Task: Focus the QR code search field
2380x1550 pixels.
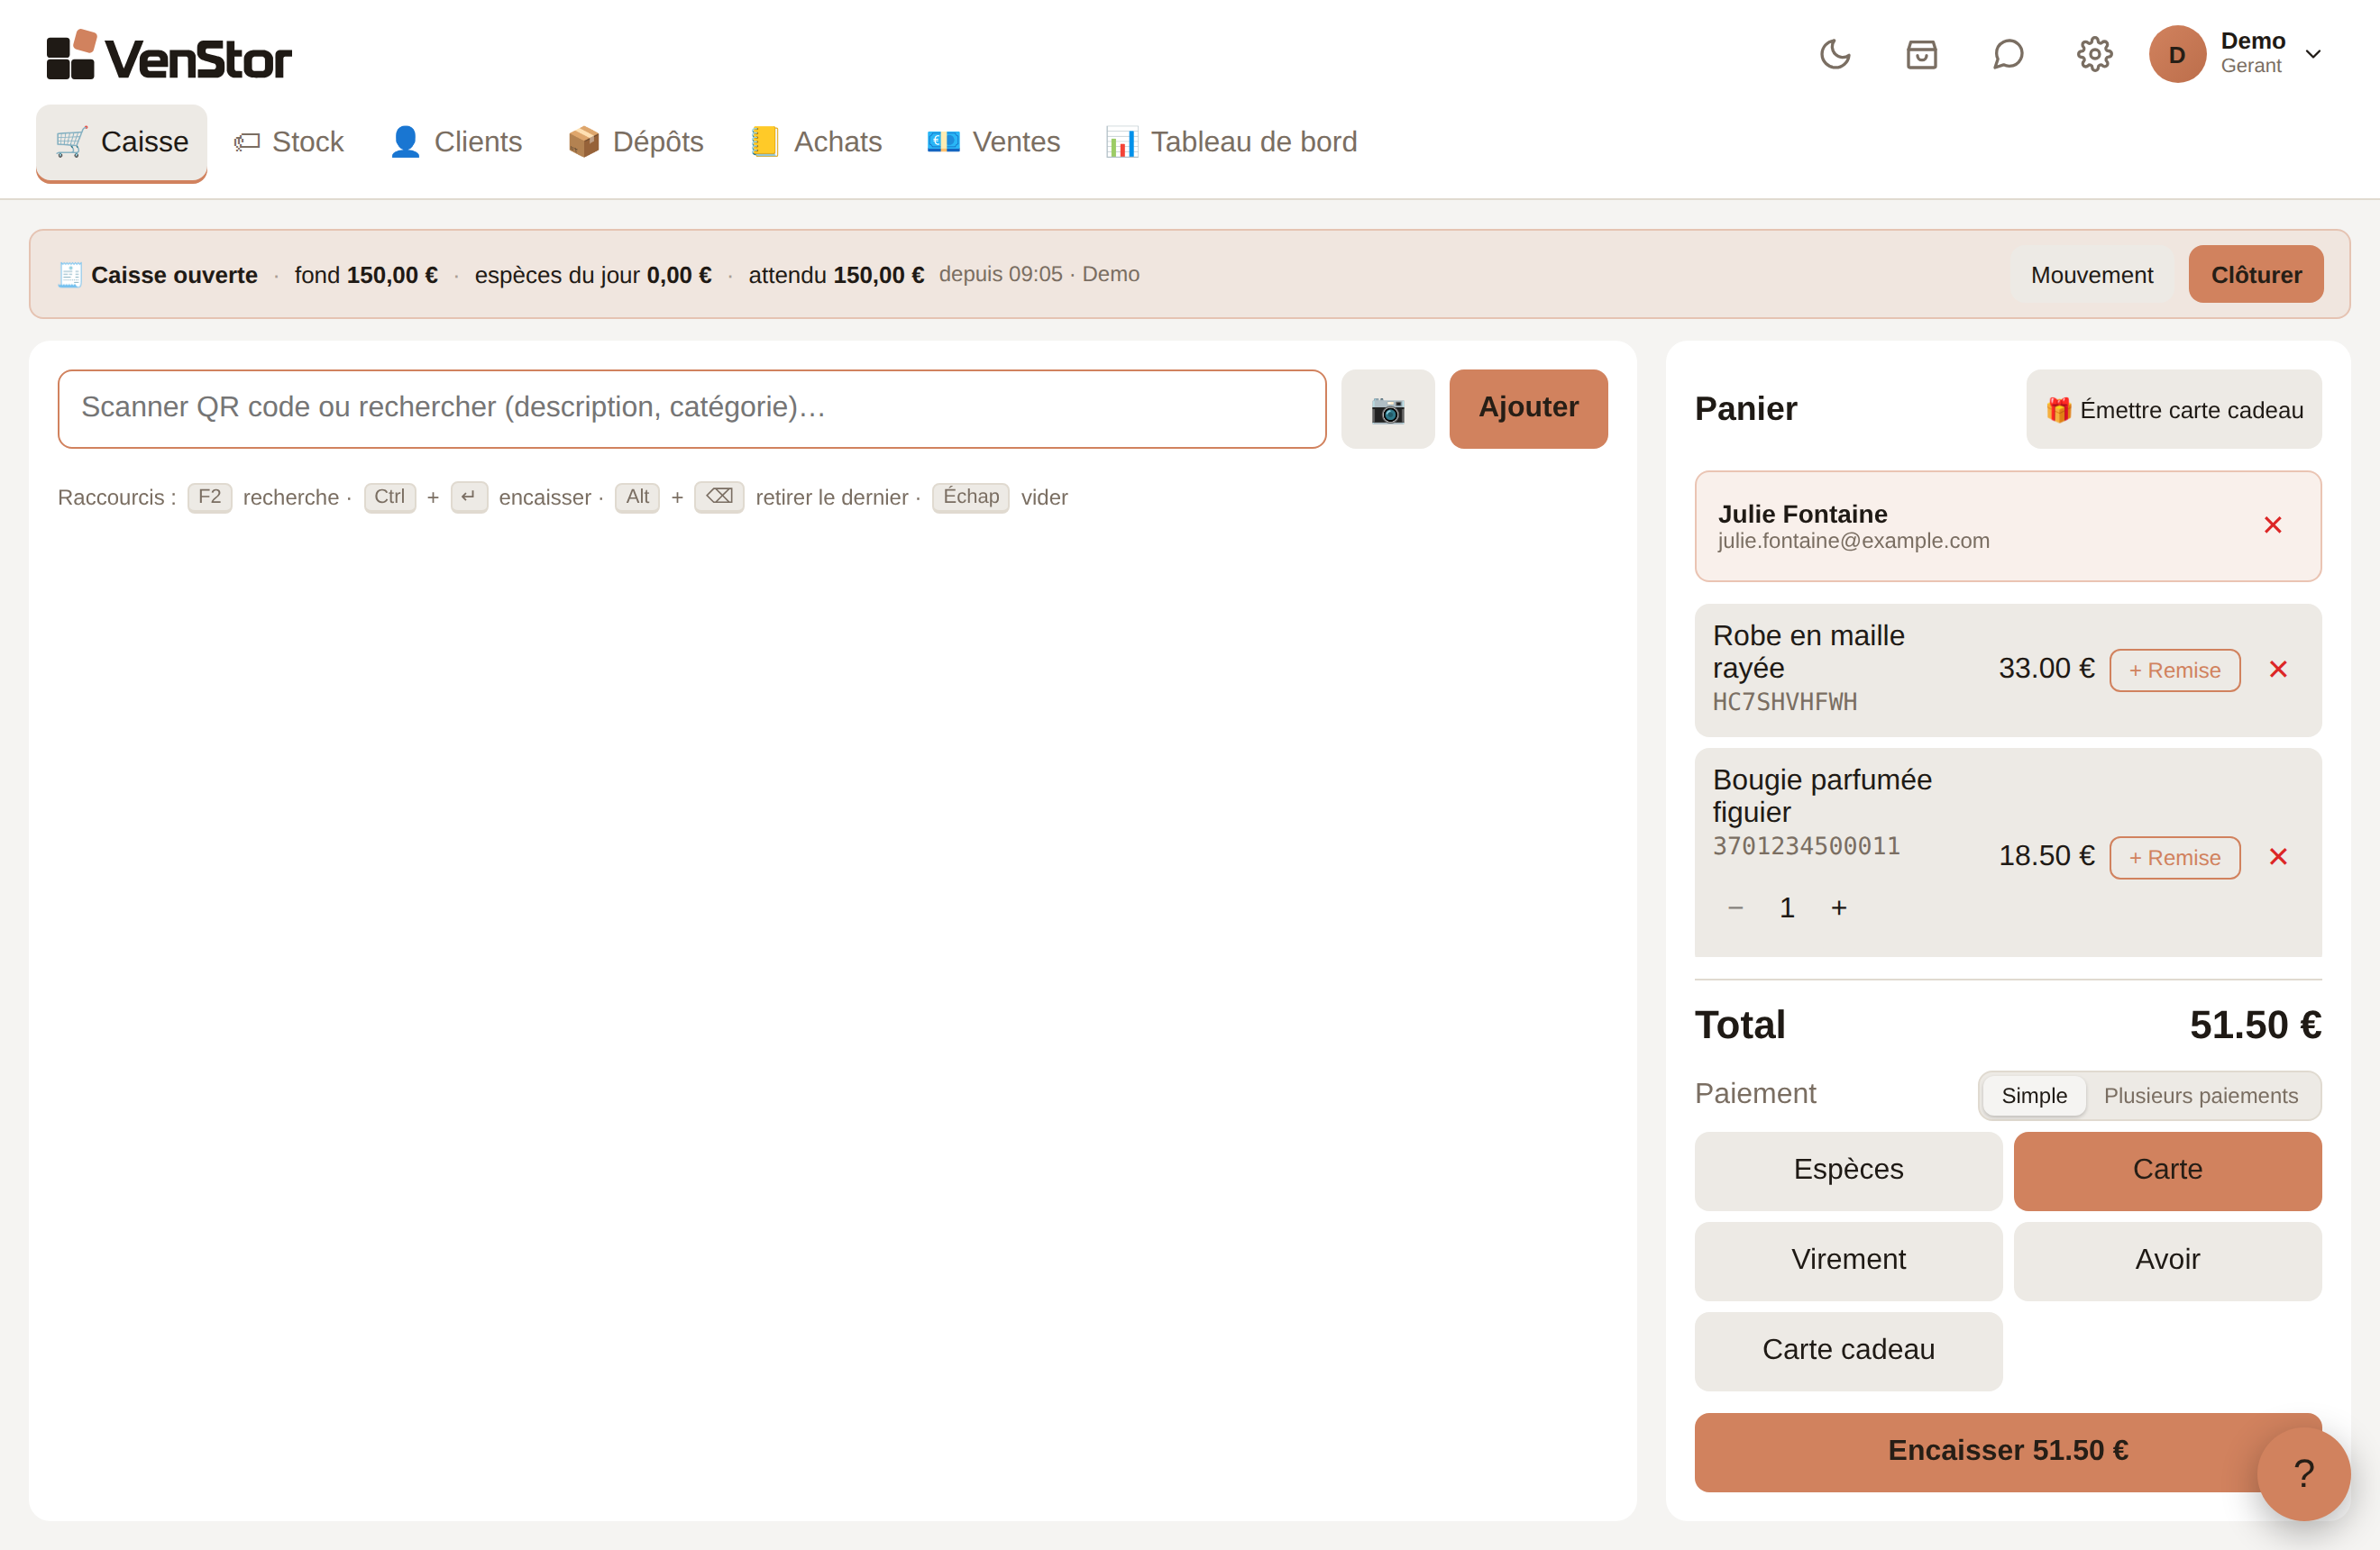Action: 692,409
